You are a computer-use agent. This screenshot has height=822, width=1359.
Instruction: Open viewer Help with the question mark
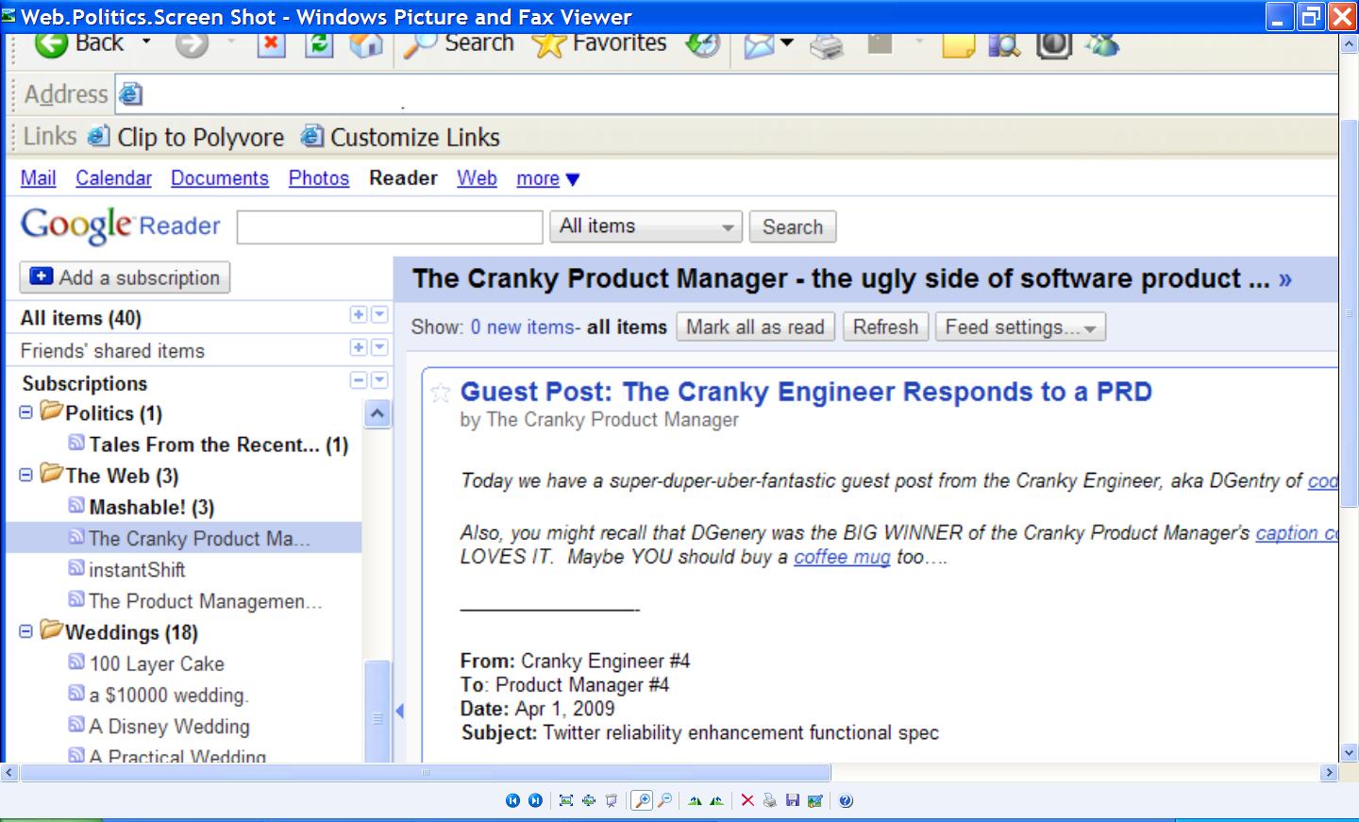pos(846,800)
